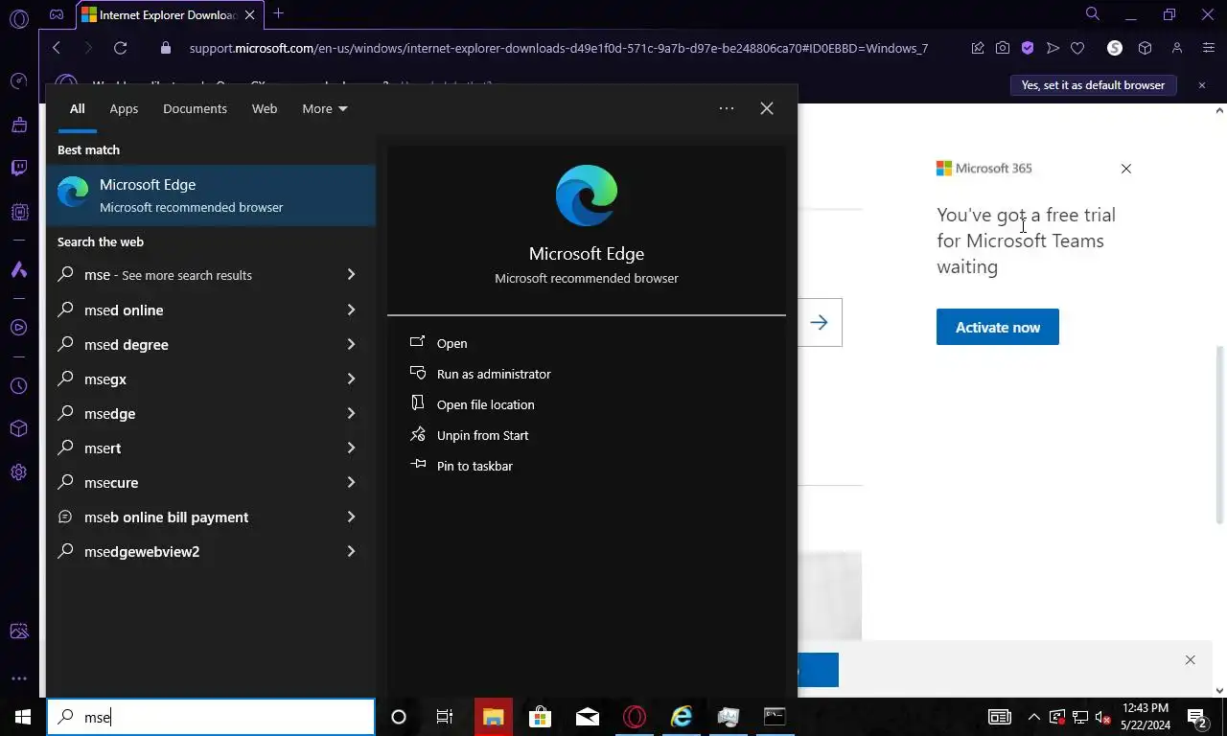
Task: Click the Windows search box with 'mse'
Action: [x=211, y=717]
